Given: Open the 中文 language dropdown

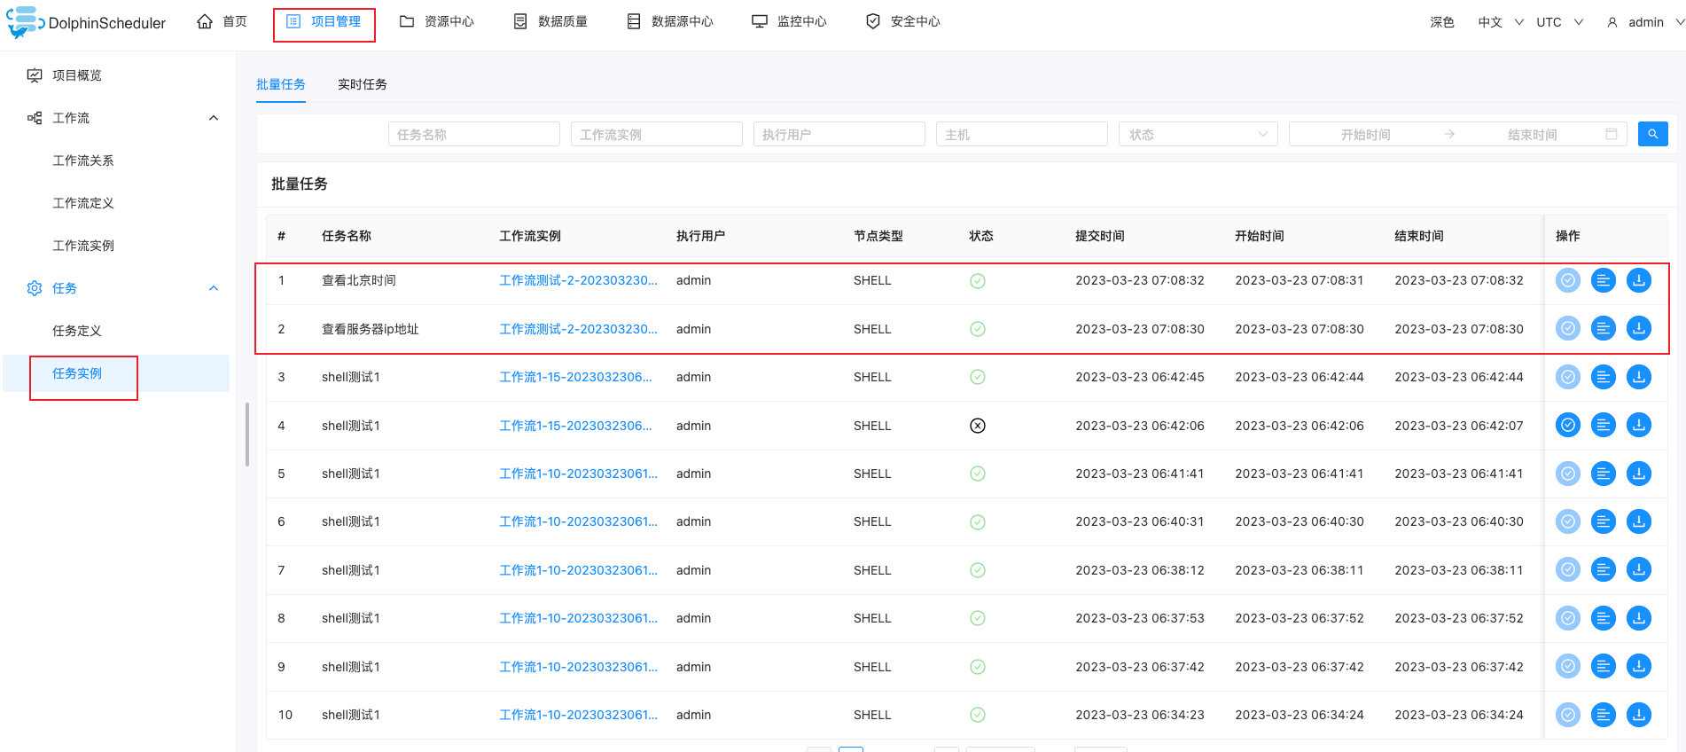Looking at the screenshot, I should click(x=1501, y=22).
